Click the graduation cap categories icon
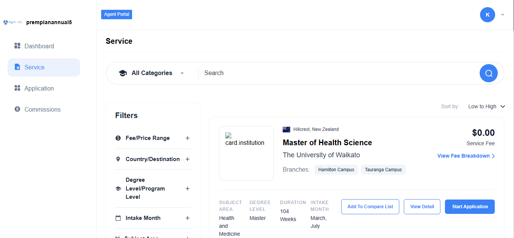The image size is (514, 238). tap(123, 73)
